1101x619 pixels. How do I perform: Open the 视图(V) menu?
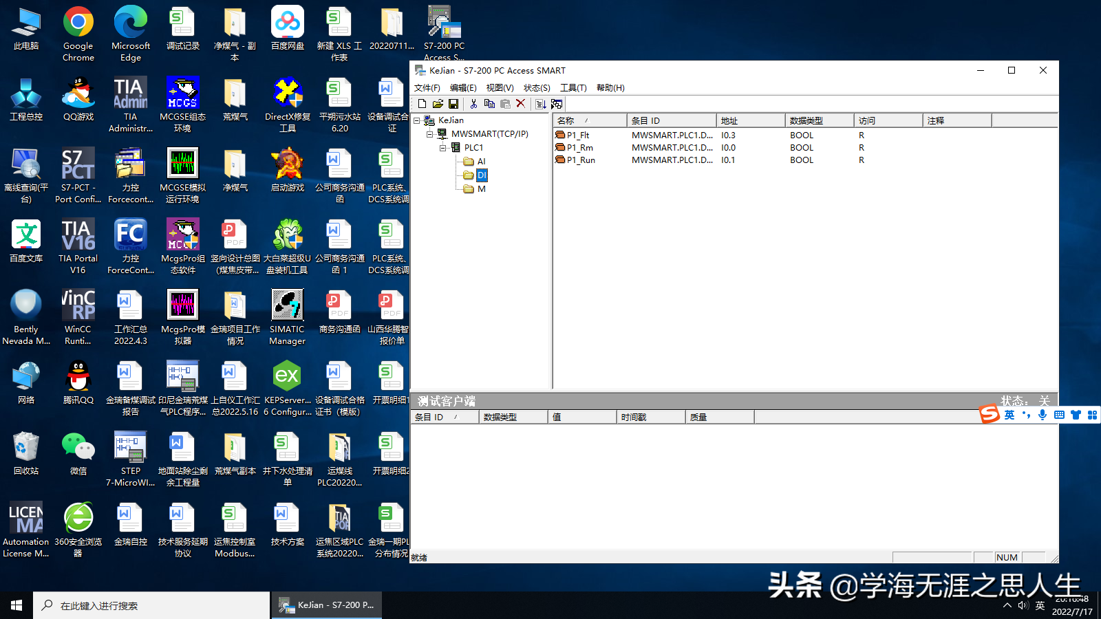click(x=500, y=88)
